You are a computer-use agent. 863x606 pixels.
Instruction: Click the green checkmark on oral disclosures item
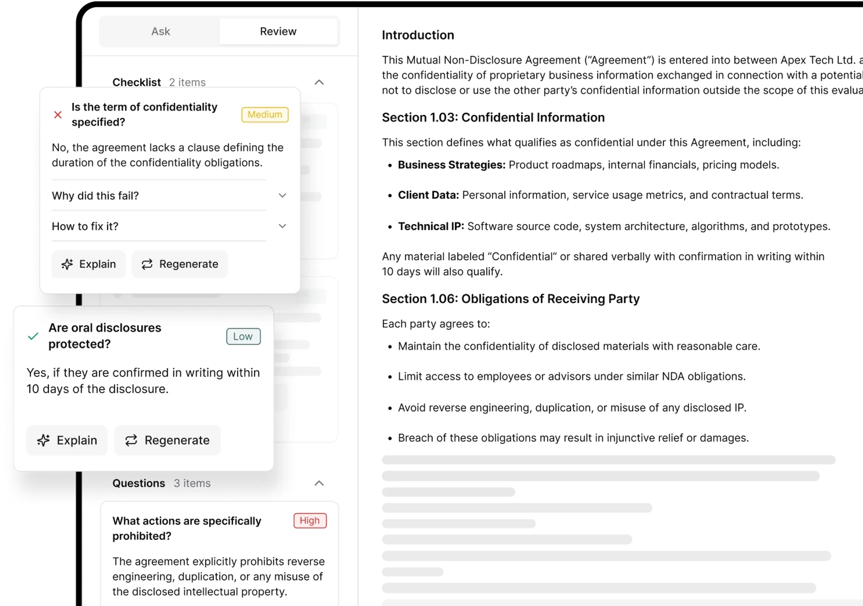33,336
